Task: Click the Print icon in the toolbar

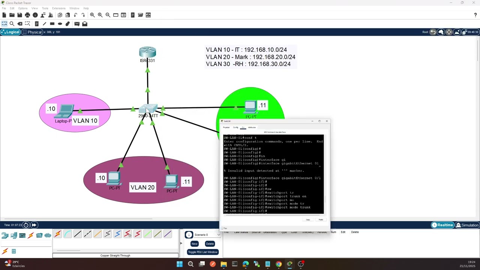Action: pyautogui.click(x=27, y=15)
